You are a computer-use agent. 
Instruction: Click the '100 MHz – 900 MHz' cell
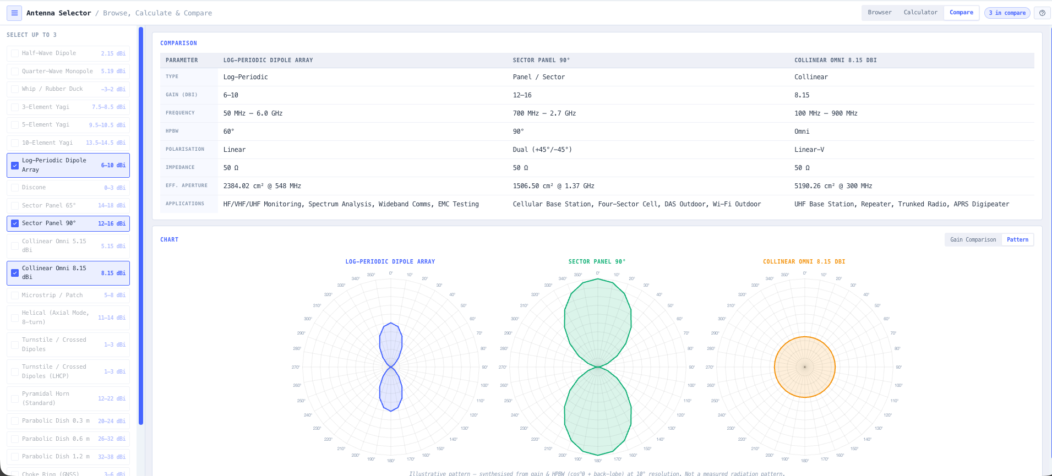pos(826,113)
